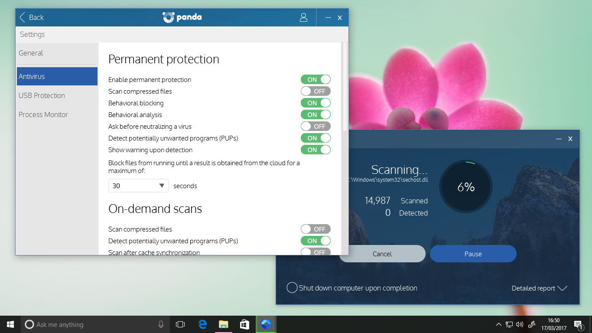Cancel the running scan
The height and width of the screenshot is (333, 592).
pos(382,254)
